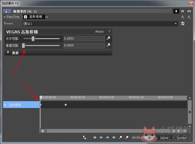195x144 pixels.
Task: Add a plug-in to the chain
Action: 183,17
